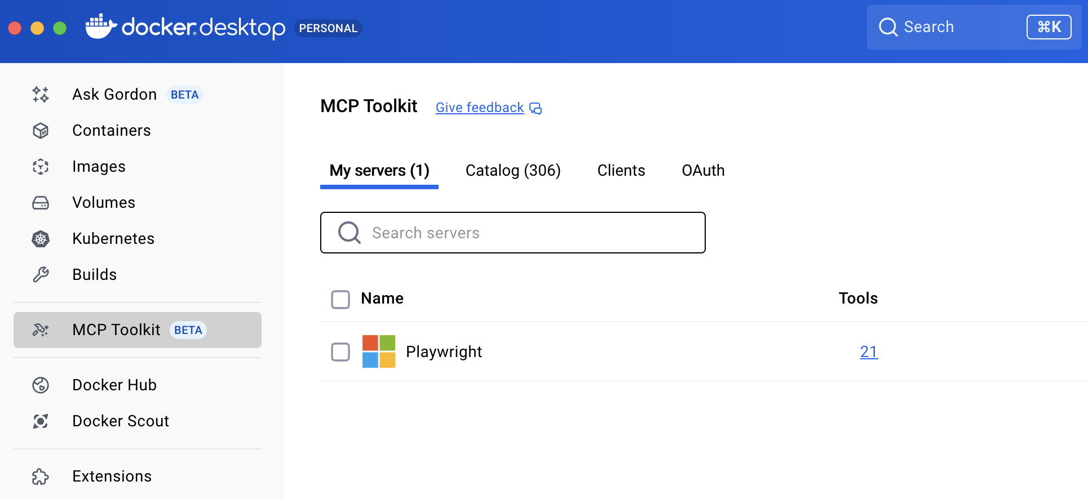Tick the select-all checkbox beside Name

pos(340,299)
